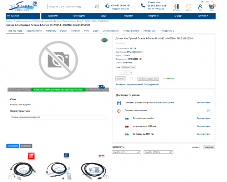
Task: Open the КАТАЛОГ menu
Action: pyautogui.click(x=23, y=16)
